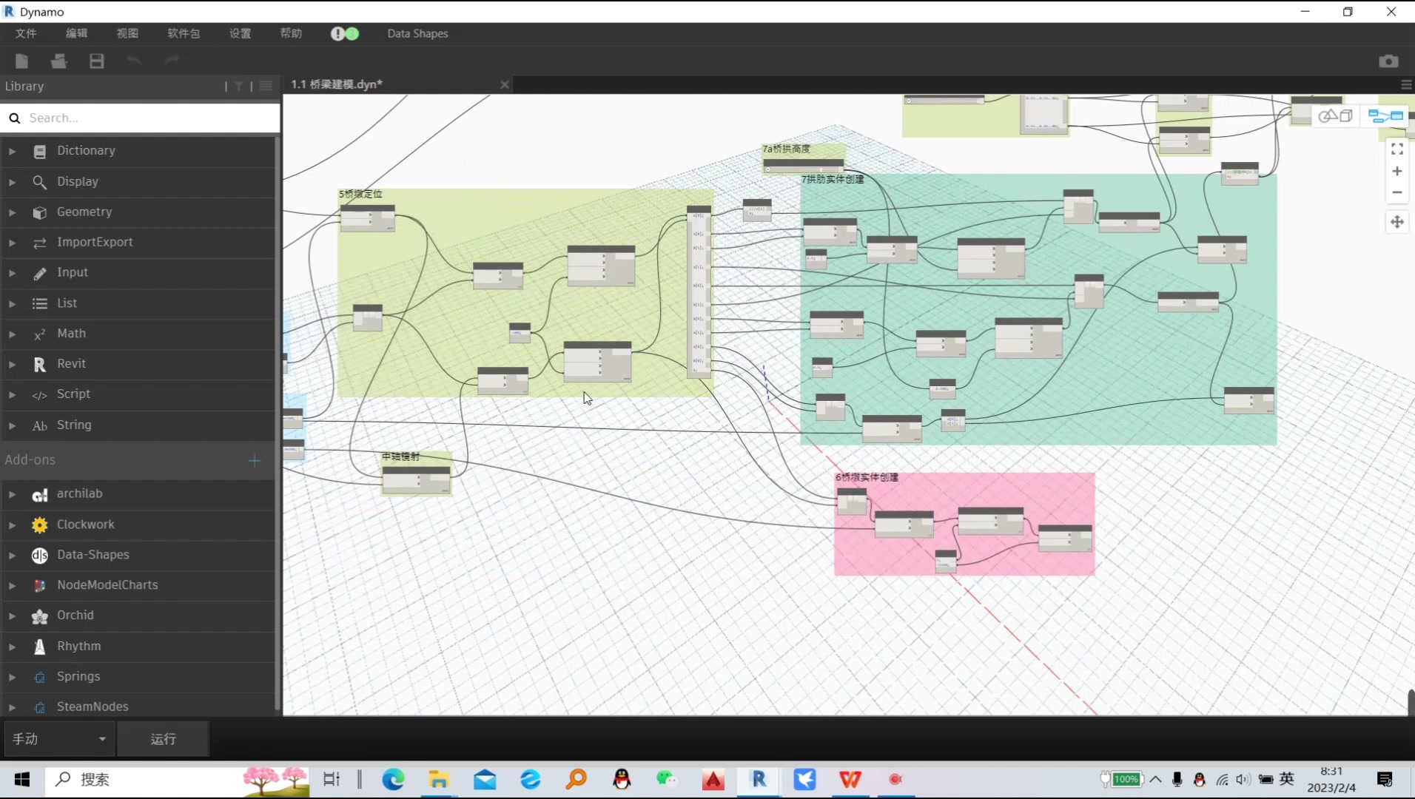
Task: Open the 设置 menu
Action: [x=240, y=33]
